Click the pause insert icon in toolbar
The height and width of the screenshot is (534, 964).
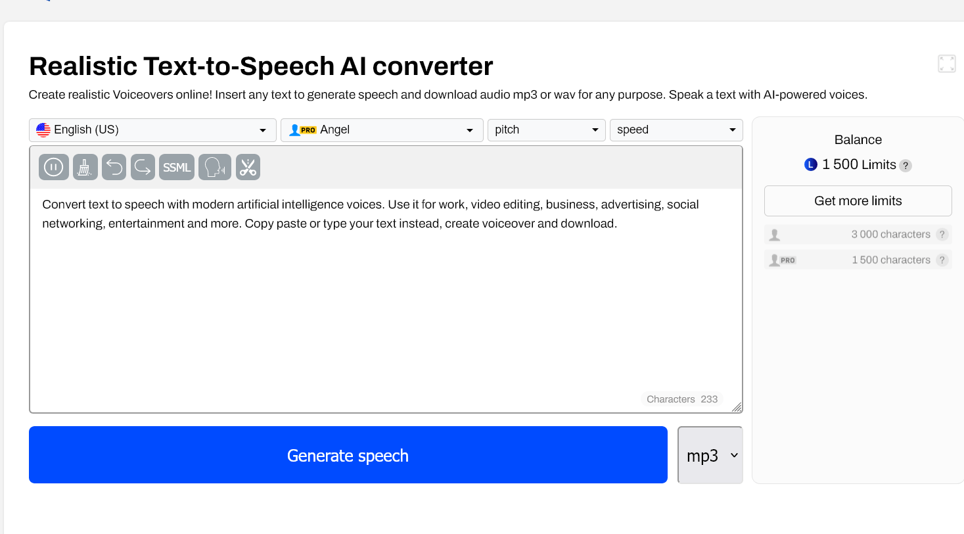[53, 167]
